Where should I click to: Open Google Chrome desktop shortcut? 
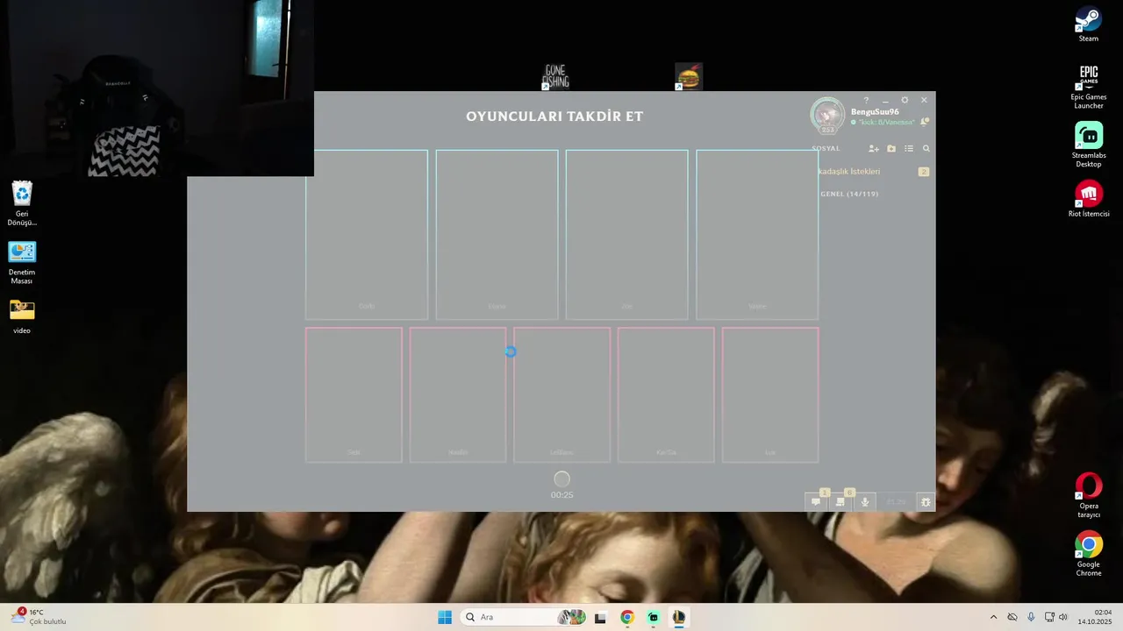(x=1089, y=554)
